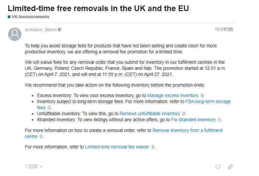The width and height of the screenshot is (259, 176).
Task: Copy post link via chain icon
Action: 230,167
